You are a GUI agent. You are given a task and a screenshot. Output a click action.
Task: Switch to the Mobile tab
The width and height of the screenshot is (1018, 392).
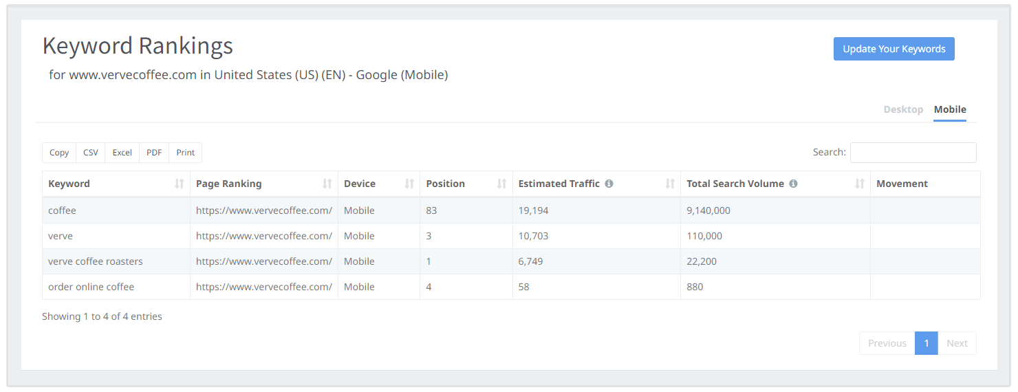click(950, 109)
